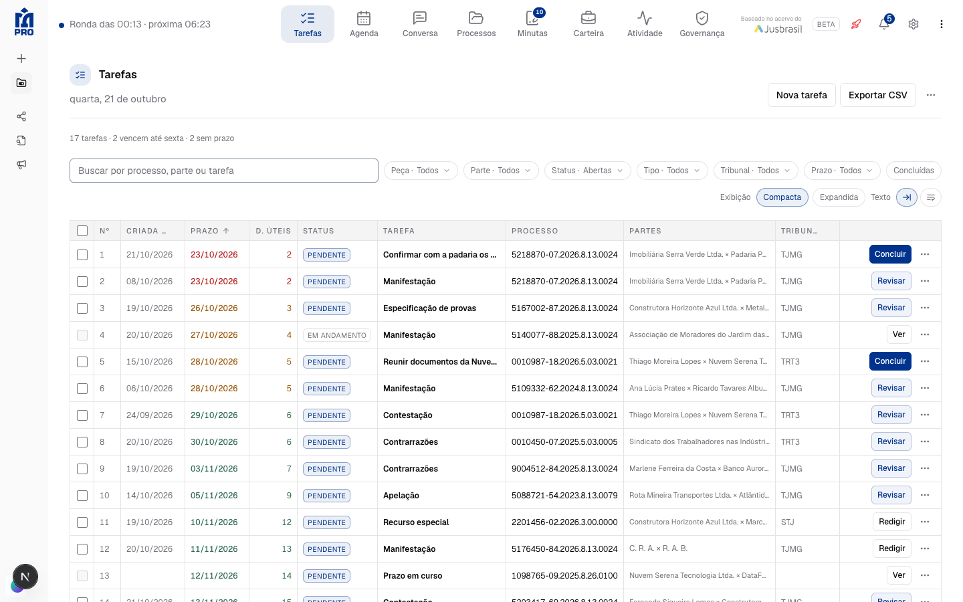Check the box for task number 12
Image resolution: width=963 pixels, height=602 pixels.
(x=82, y=549)
